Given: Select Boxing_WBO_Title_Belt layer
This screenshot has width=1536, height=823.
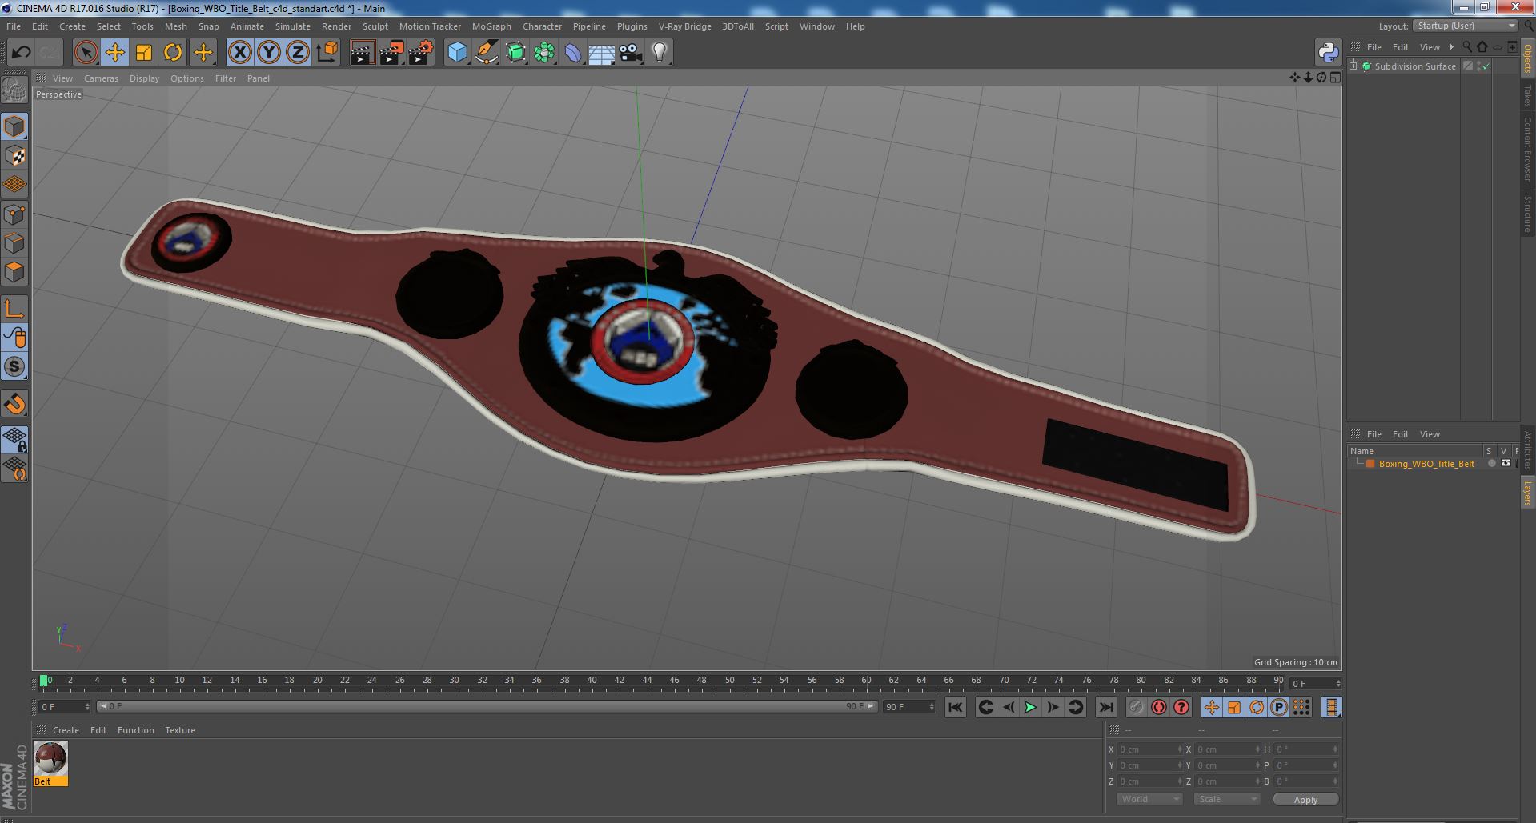Looking at the screenshot, I should click(x=1426, y=464).
